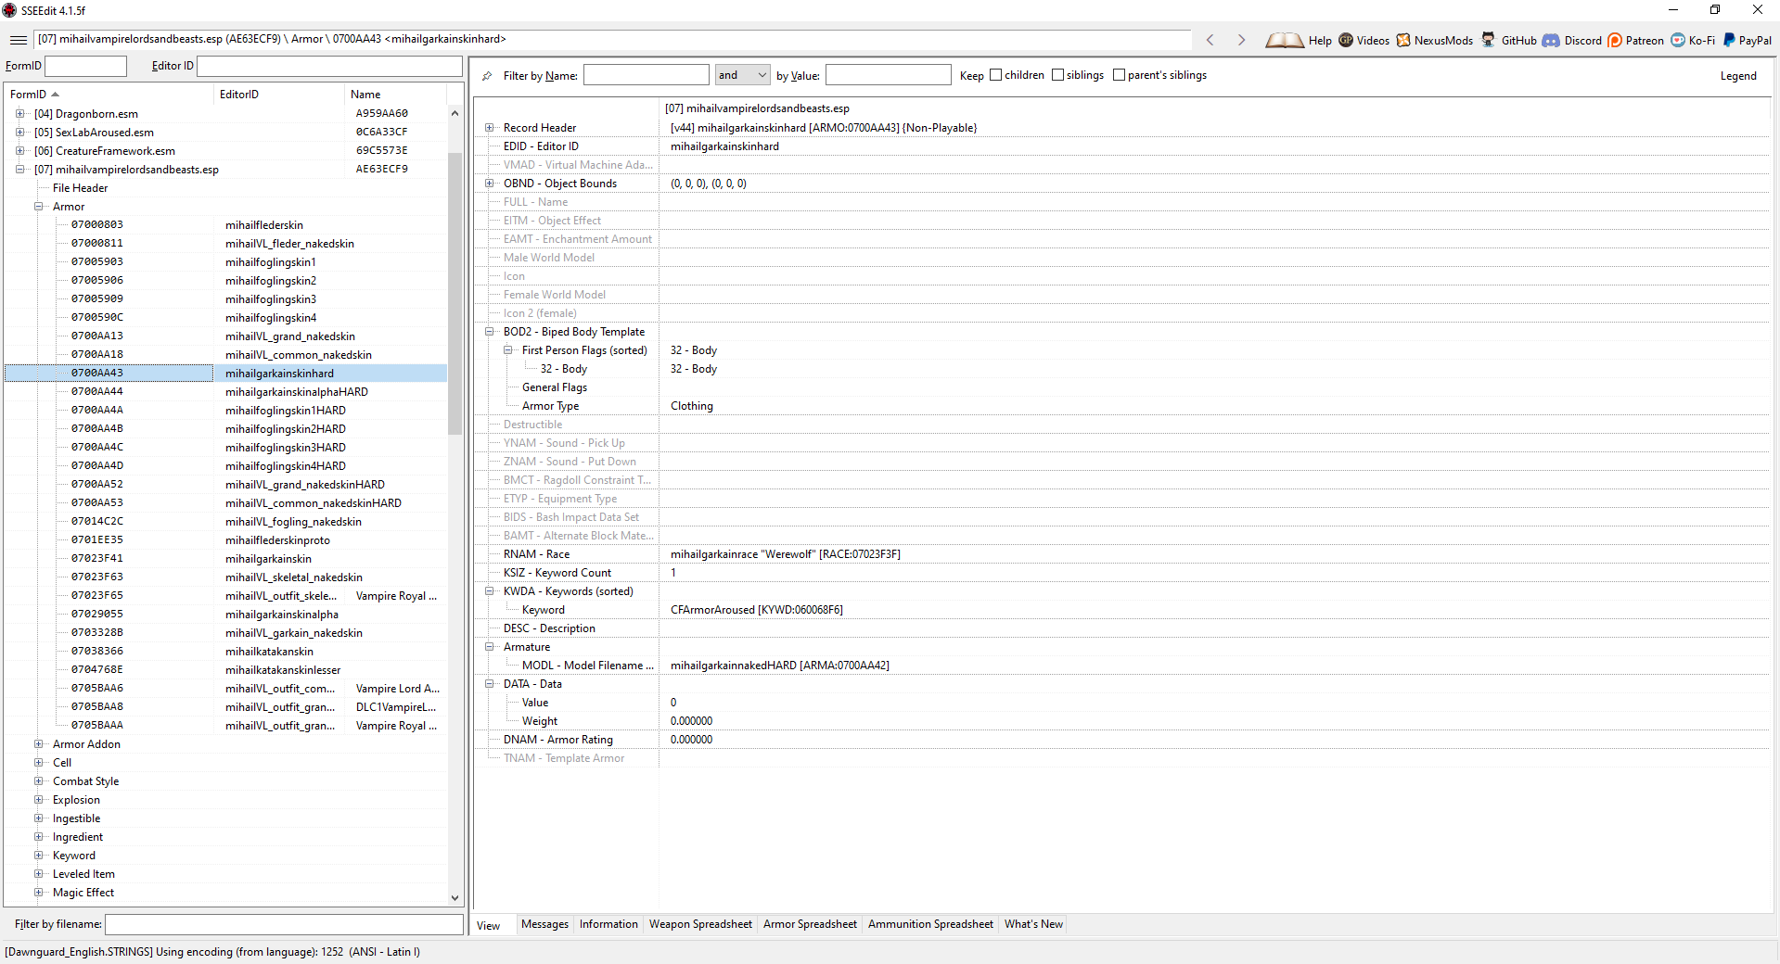Expand the Dragonborn.esm plugin node
1780x964 pixels.
[19, 114]
